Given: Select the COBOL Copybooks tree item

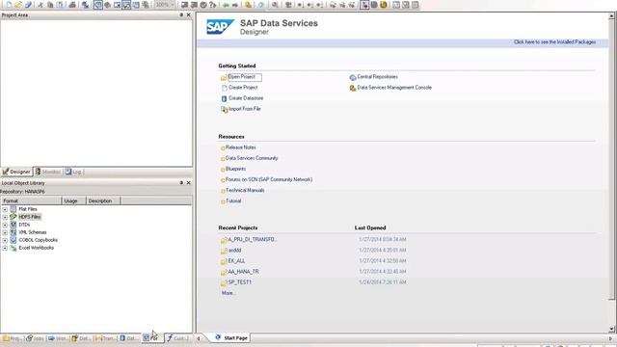Looking at the screenshot, I should (x=39, y=240).
